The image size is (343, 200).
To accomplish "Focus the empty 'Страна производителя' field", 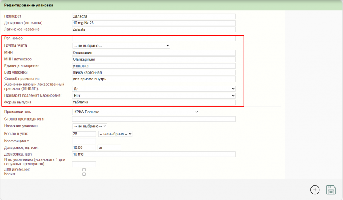I will tap(154, 119).
